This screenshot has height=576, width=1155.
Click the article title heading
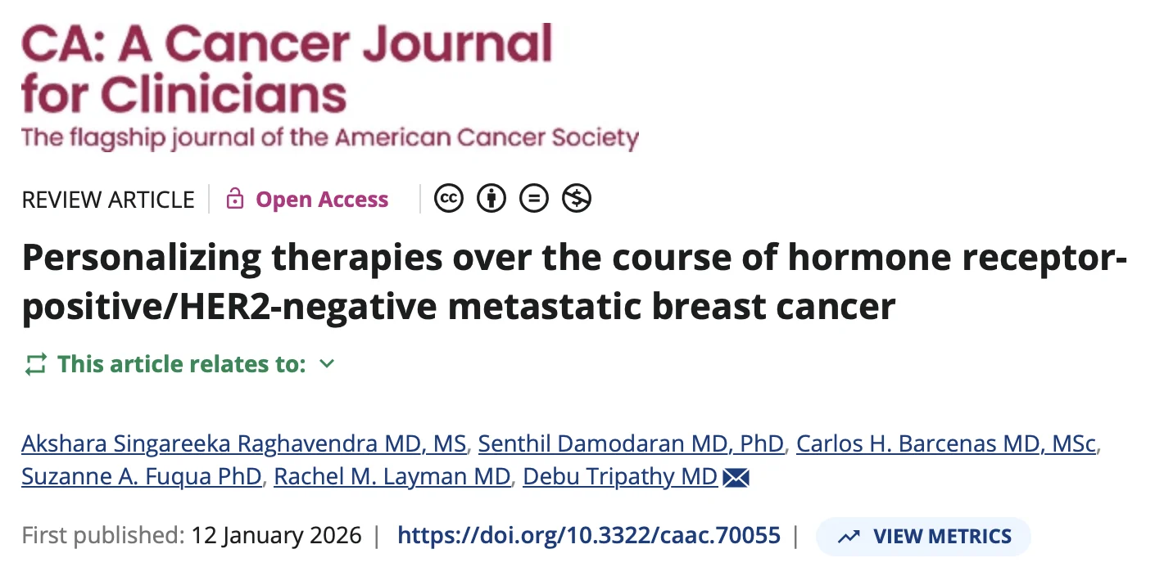tap(573, 281)
